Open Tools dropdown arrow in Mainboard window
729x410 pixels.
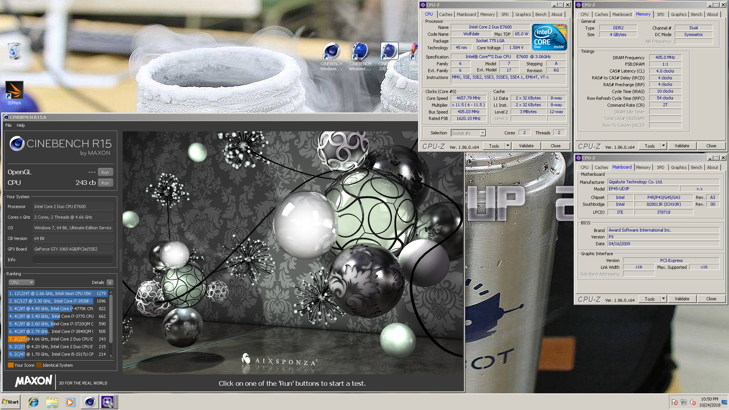(x=663, y=299)
